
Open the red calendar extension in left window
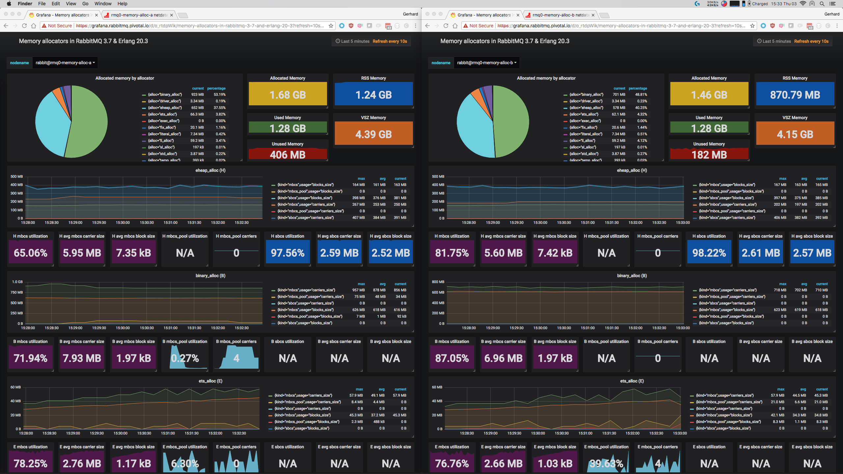point(388,26)
